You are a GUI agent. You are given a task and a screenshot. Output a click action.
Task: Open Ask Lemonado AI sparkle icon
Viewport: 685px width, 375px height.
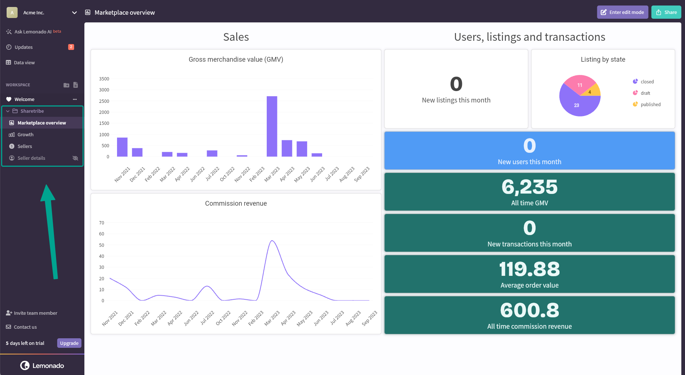9,32
